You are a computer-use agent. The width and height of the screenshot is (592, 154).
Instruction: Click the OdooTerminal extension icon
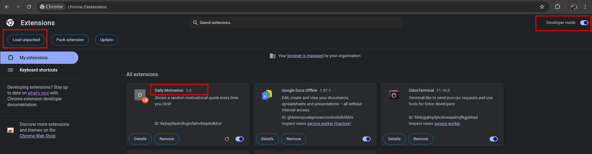click(394, 95)
